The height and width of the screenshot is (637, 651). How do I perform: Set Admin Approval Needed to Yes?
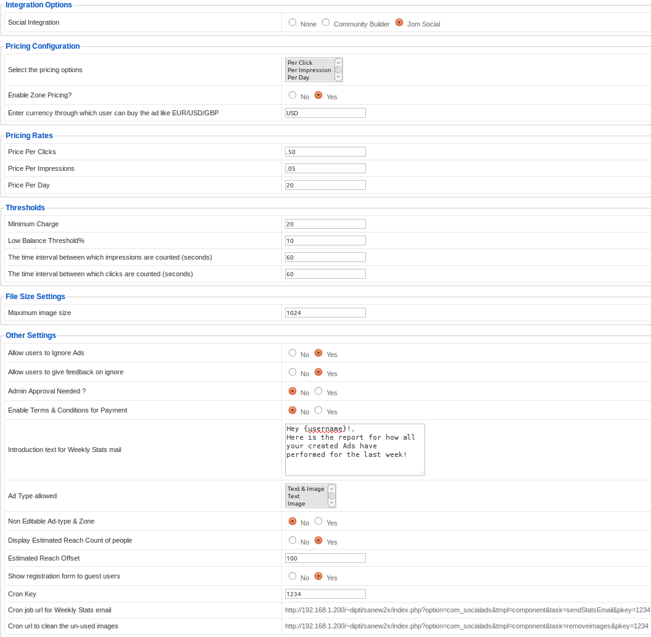point(318,390)
